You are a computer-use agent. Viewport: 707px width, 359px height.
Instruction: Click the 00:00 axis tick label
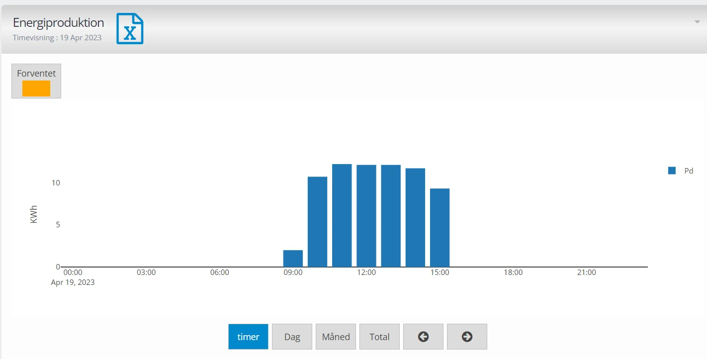(73, 272)
